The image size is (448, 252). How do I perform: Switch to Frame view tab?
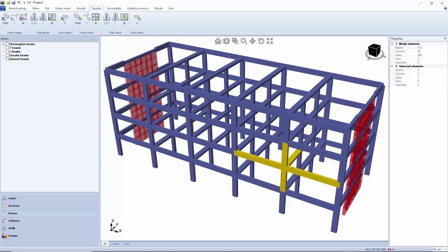click(x=115, y=244)
